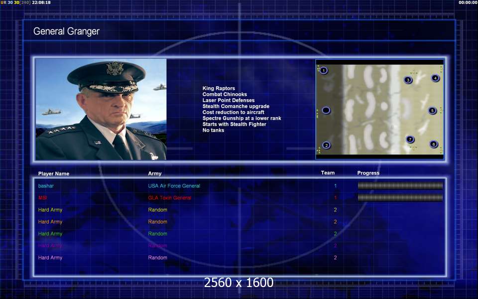Click the map preview thumbnail

379,109
